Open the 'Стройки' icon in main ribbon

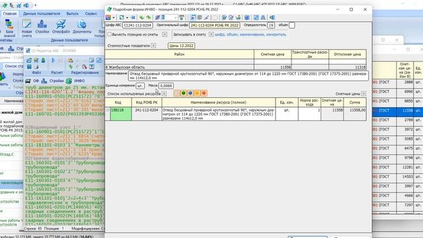42,27
